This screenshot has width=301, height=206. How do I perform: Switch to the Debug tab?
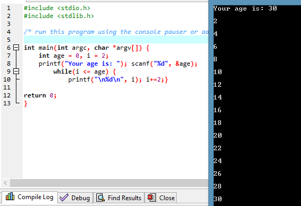[x=75, y=198]
